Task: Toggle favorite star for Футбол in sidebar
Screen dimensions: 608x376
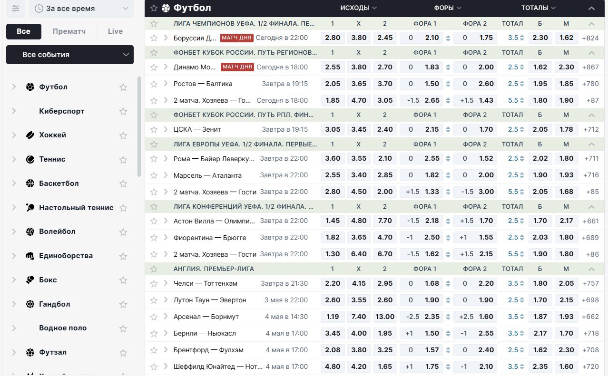Action: pos(123,87)
